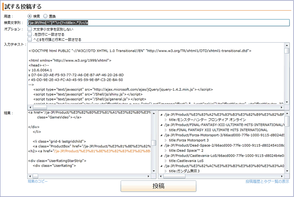This screenshot has height=197, width=294.
Task: Expand title:Forza Motorsport 3 group arrow
Action: click(166, 140)
